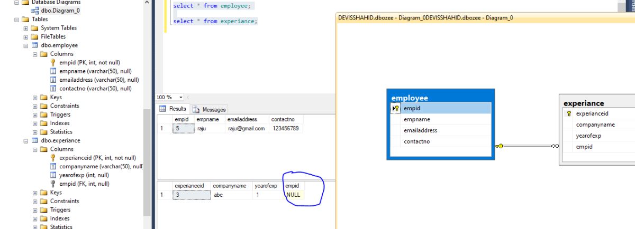Select the companyname row in experiance diagram table
The image size is (635, 229).
point(600,125)
